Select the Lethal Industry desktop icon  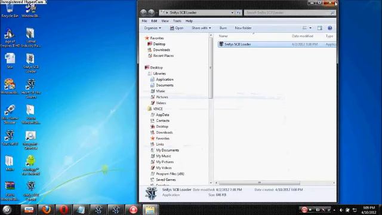[x=30, y=38]
